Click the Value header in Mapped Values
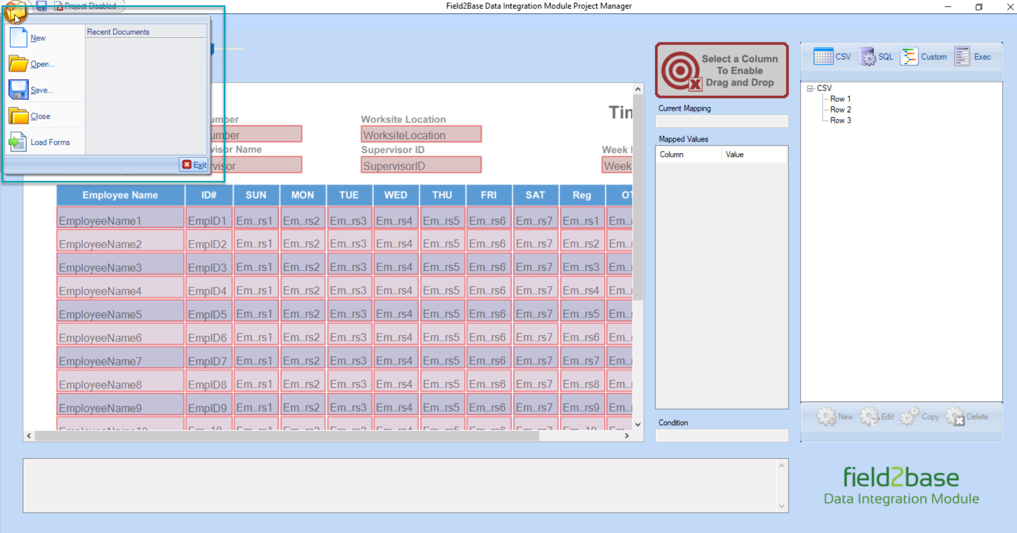Image resolution: width=1017 pixels, height=533 pixels. click(754, 155)
